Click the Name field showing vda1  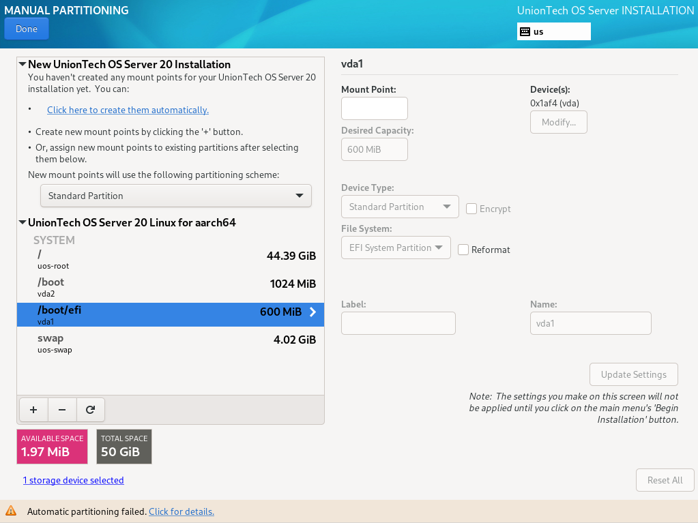point(591,323)
